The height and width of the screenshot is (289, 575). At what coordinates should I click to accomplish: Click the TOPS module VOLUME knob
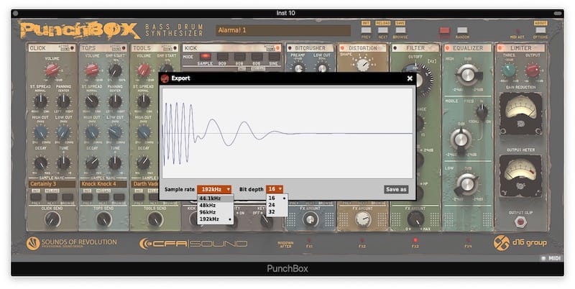92,70
